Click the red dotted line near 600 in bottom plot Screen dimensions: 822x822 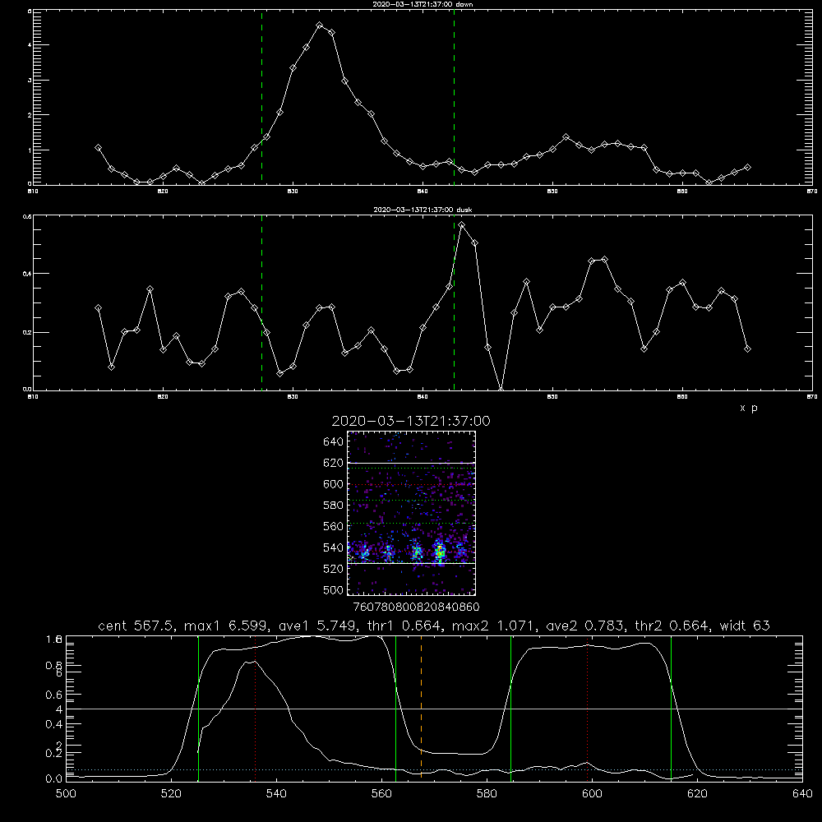(588, 709)
